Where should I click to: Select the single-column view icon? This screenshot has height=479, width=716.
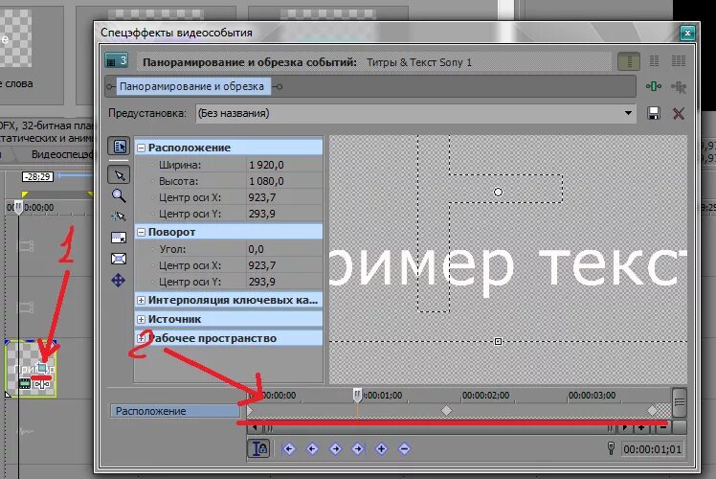pos(629,61)
